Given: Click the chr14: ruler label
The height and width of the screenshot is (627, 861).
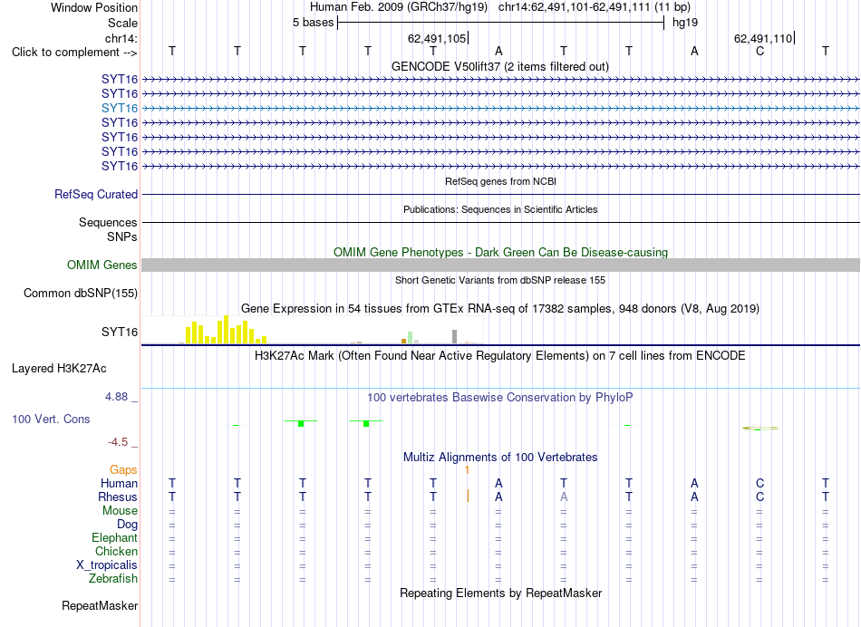Looking at the screenshot, I should pos(121,38).
